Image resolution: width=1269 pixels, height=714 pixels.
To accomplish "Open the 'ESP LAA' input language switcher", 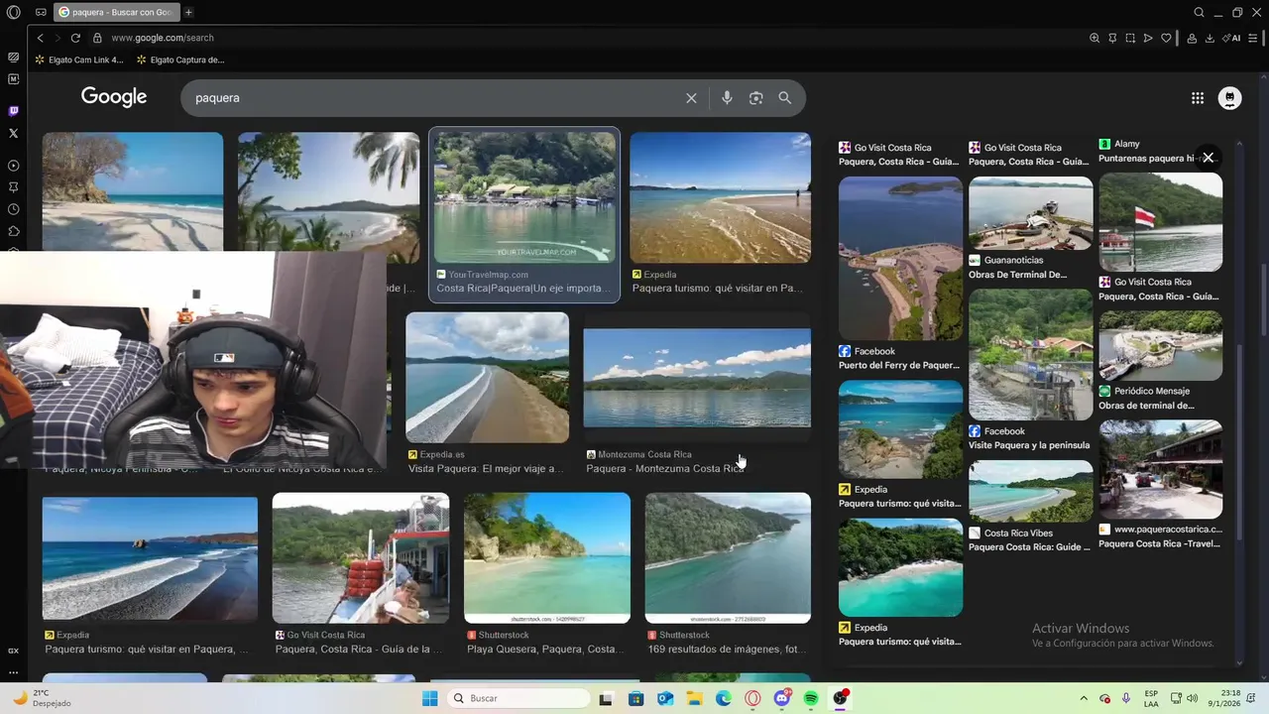I will click(1151, 698).
